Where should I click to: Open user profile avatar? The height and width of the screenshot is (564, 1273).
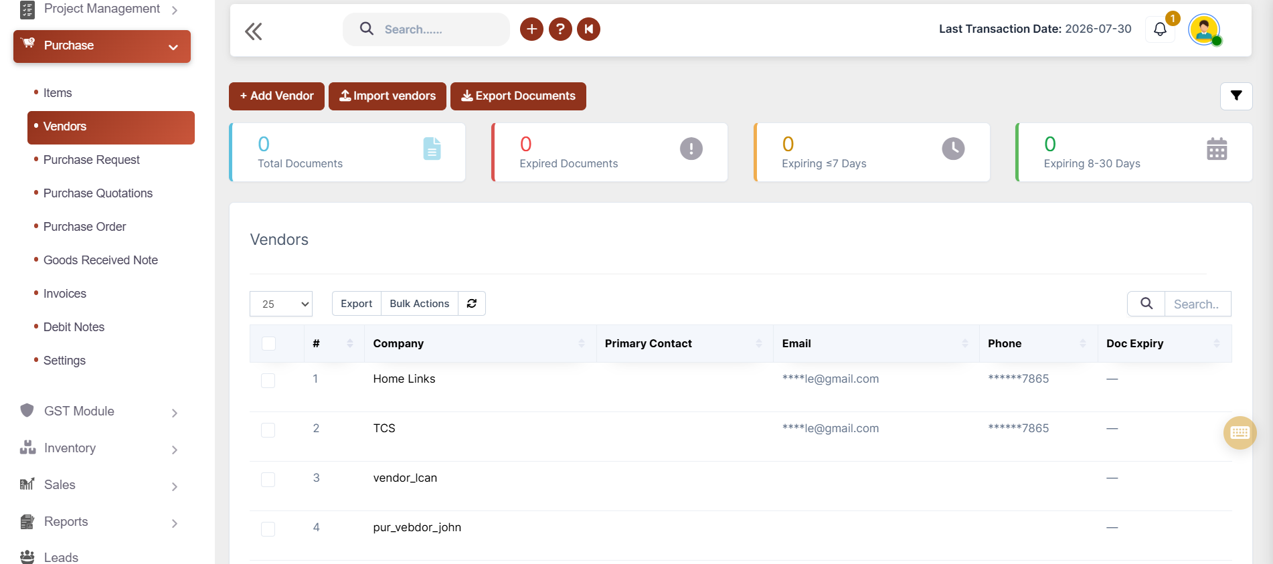point(1204,29)
